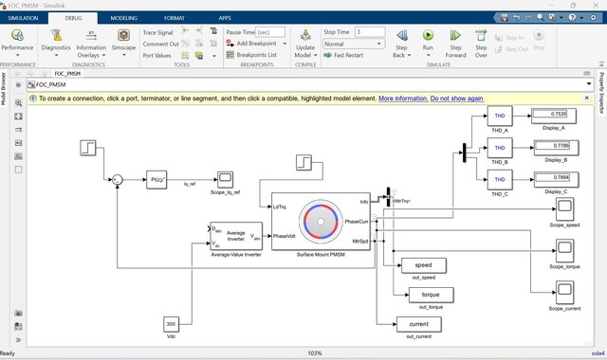Viewport: 607px width, 360px height.
Task: Expand the Diagnostics dropdown arrow
Action: (56, 55)
